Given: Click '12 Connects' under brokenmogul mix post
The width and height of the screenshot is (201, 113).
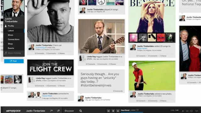Looking at the screenshot, I should [x=39, y=53].
